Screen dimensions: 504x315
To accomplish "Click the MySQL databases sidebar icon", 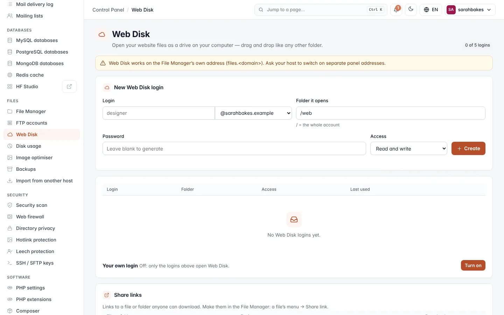I will (10, 40).
